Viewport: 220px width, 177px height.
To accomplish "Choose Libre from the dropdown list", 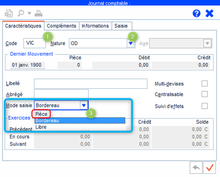I will click(41, 127).
